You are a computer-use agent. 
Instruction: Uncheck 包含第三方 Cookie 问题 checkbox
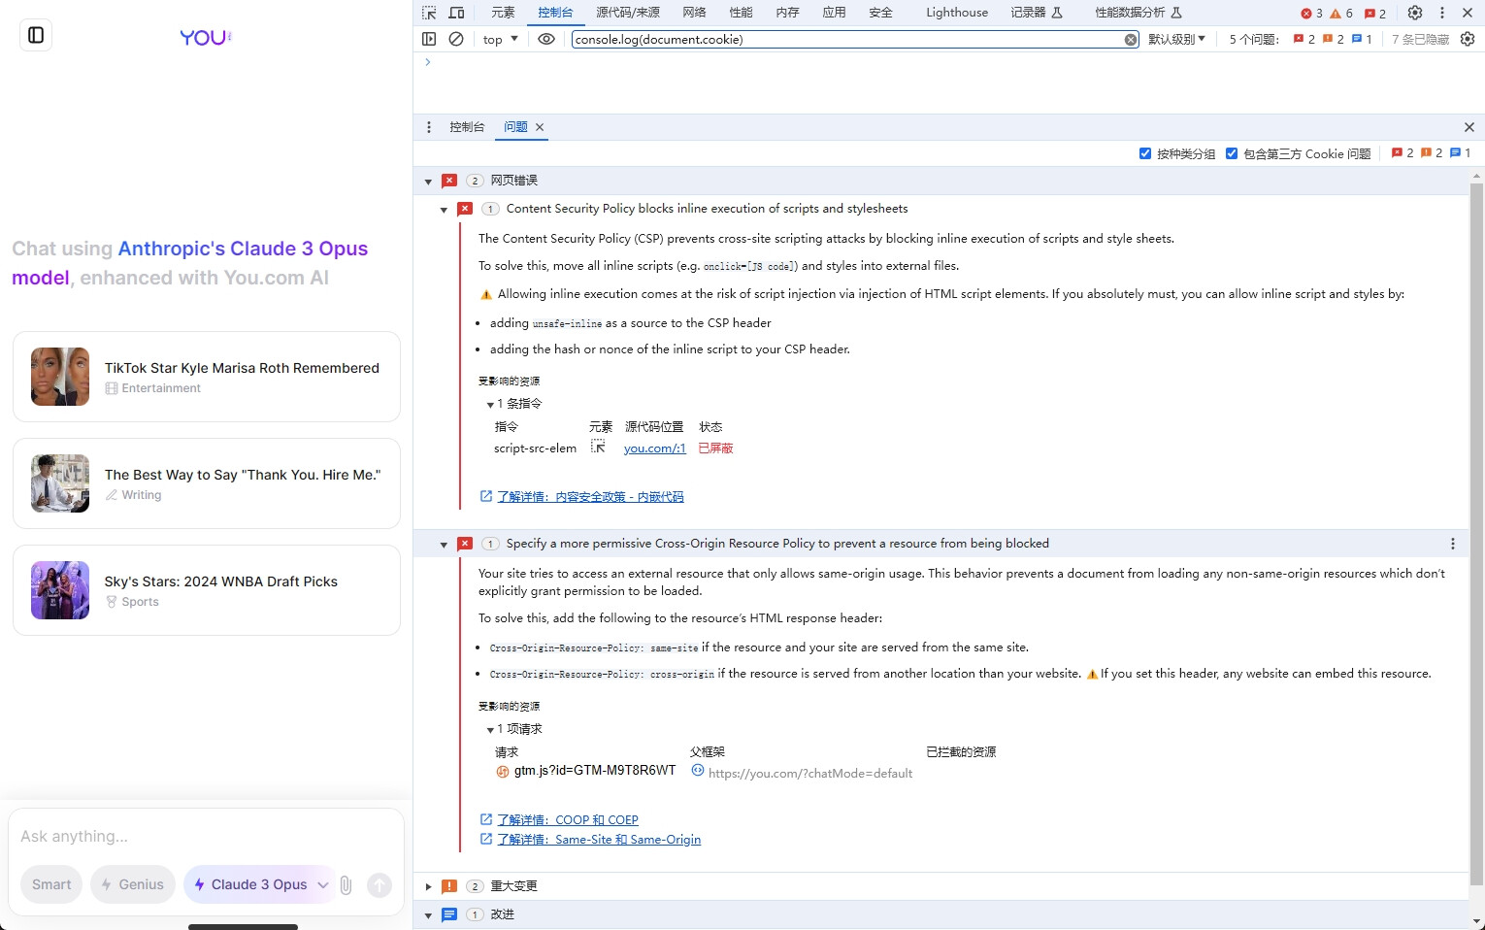point(1232,153)
